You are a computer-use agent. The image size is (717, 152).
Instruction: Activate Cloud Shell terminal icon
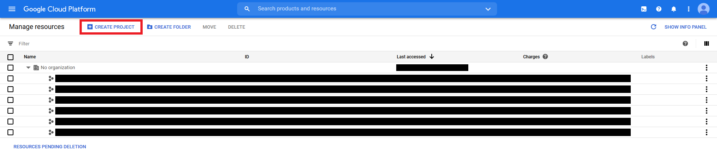coord(644,9)
